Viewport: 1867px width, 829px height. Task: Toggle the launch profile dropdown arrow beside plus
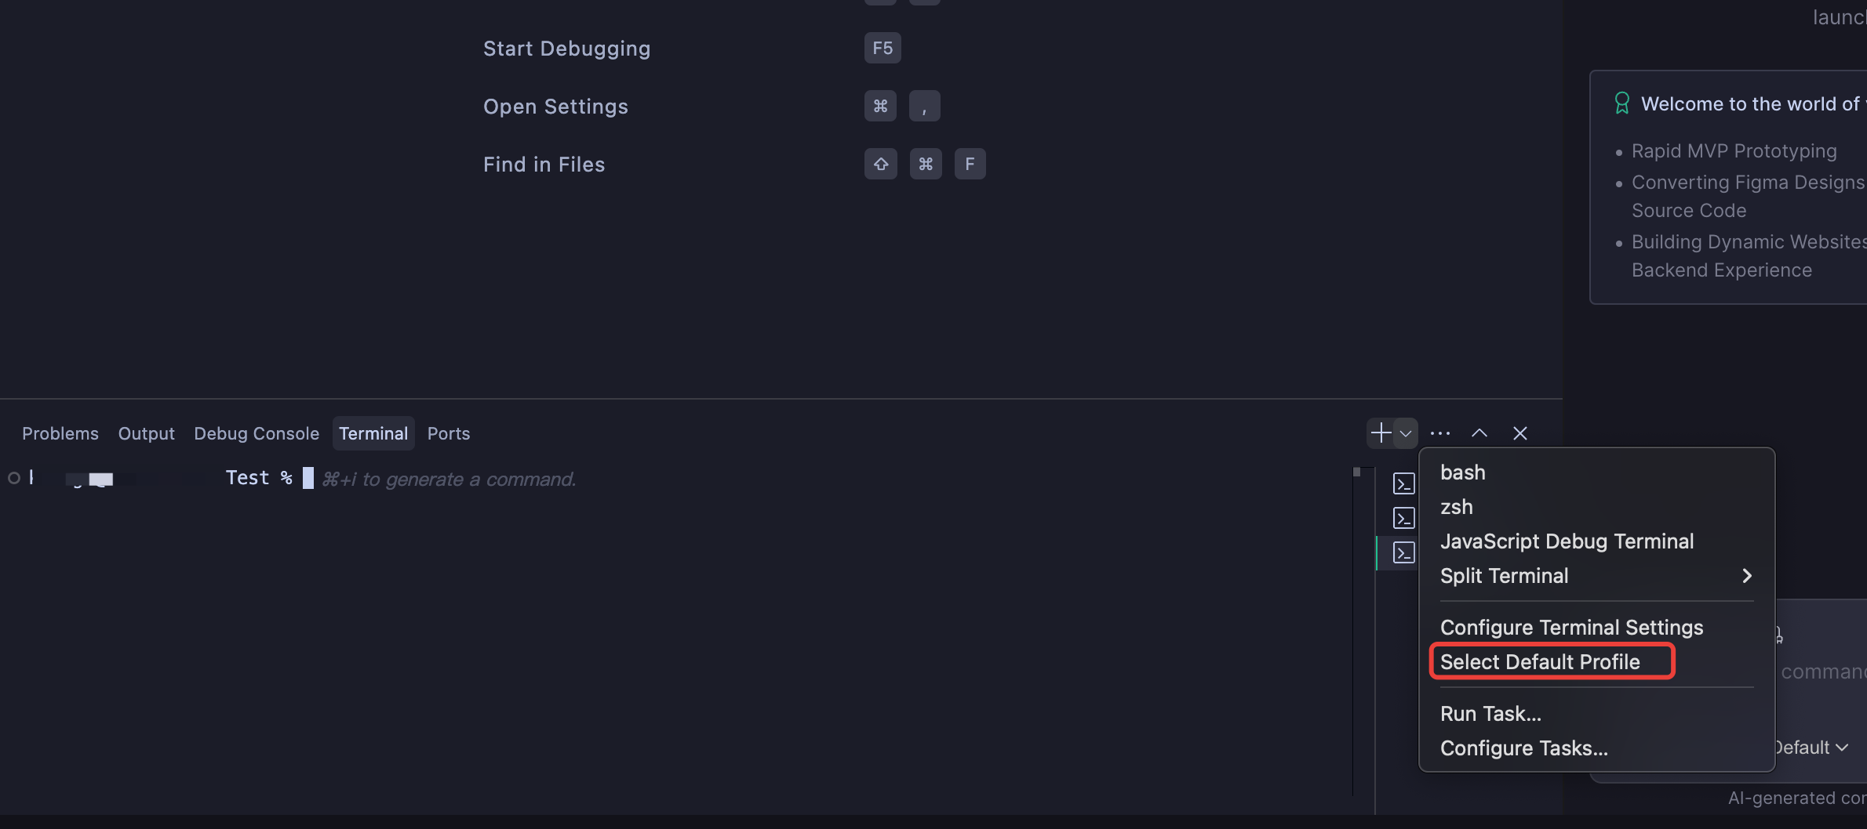1406,433
